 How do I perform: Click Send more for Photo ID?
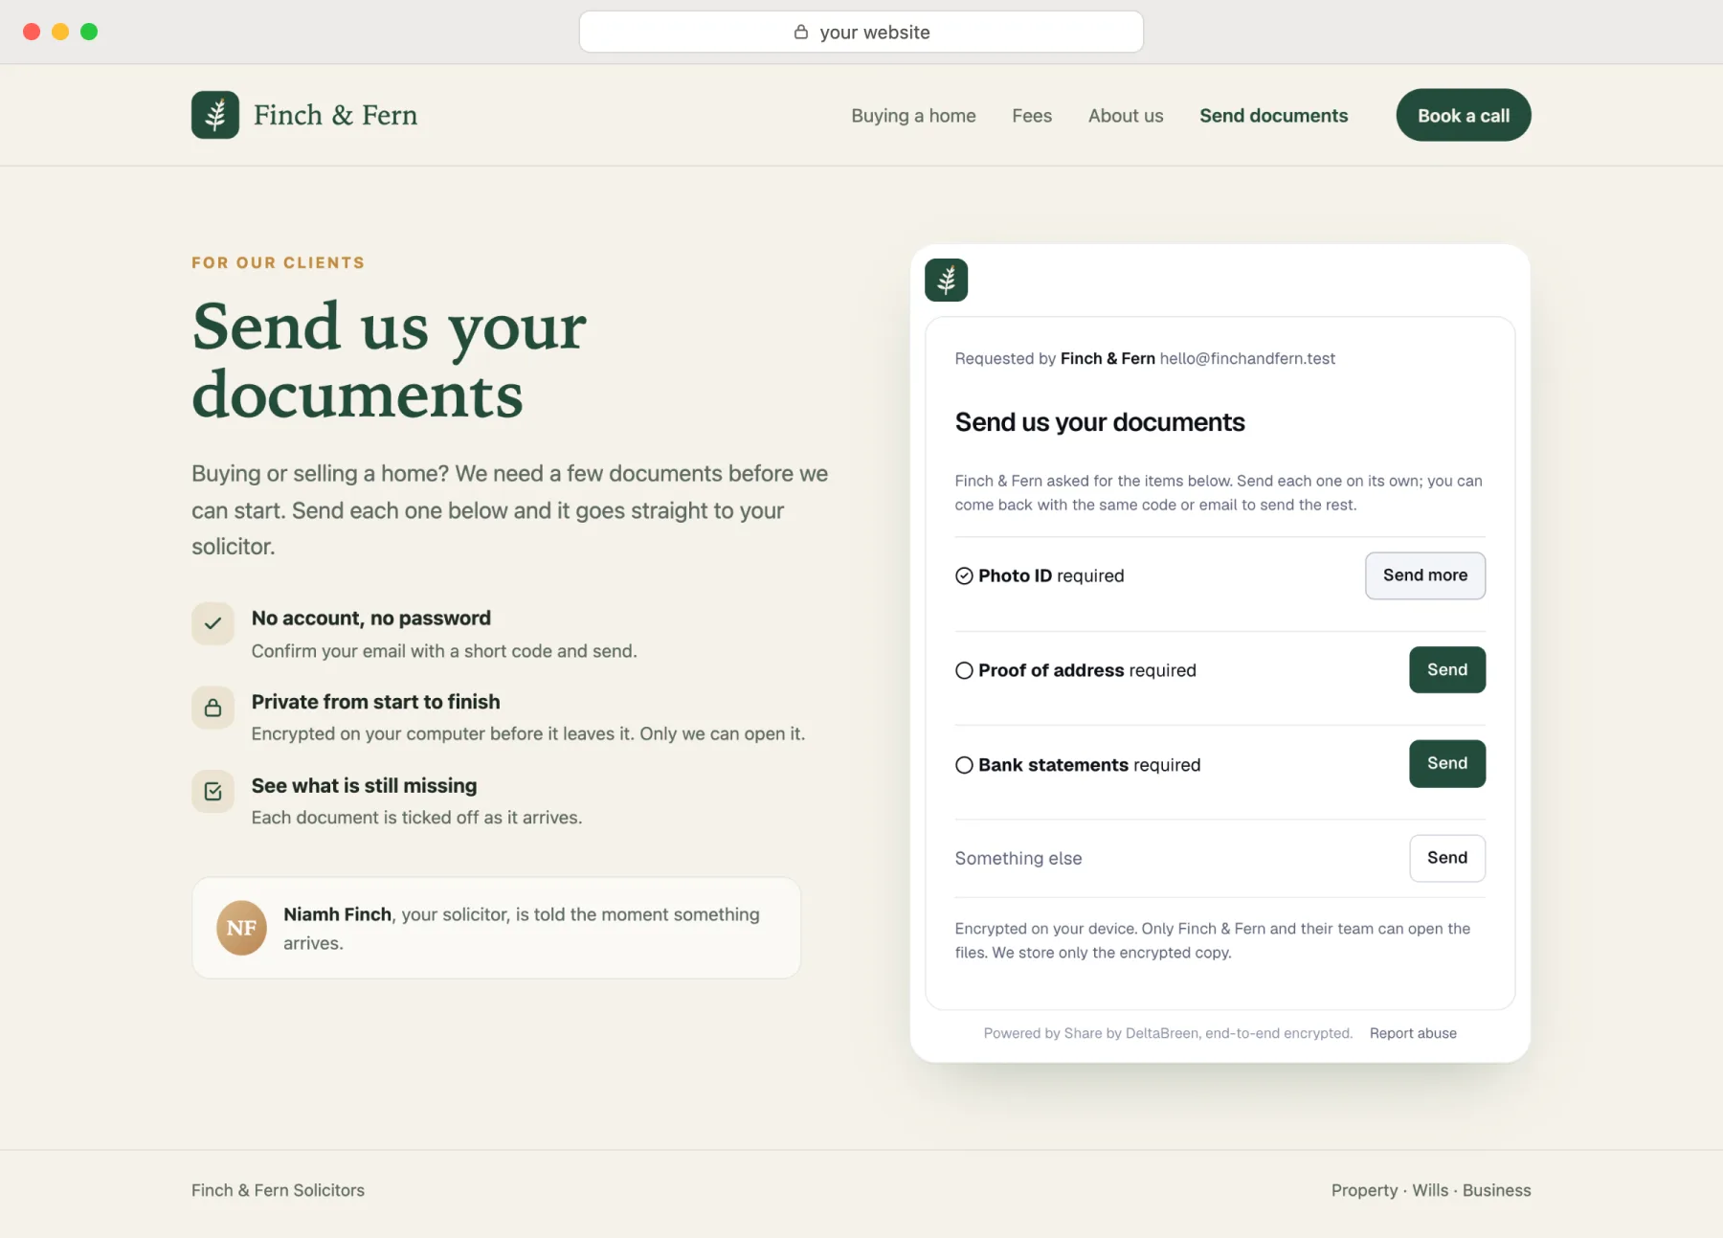coord(1425,575)
